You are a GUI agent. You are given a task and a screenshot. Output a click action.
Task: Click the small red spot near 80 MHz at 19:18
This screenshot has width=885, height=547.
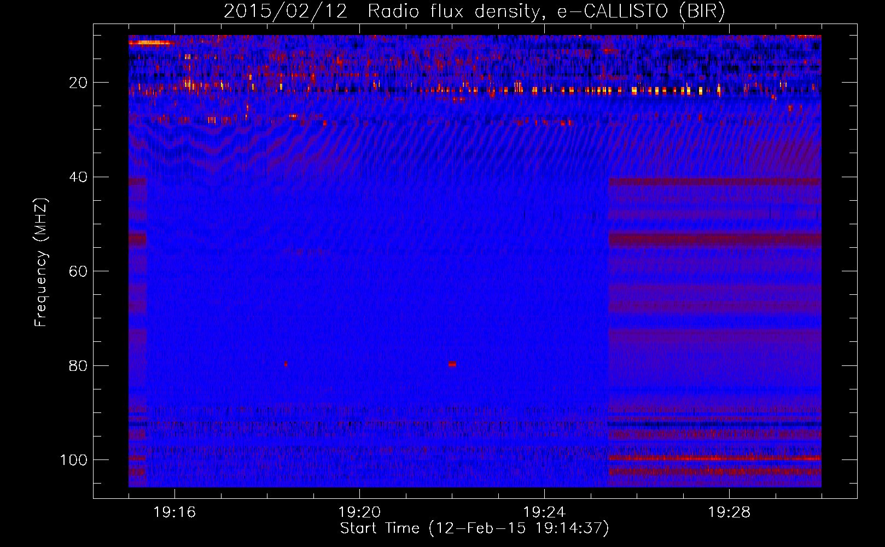point(286,364)
